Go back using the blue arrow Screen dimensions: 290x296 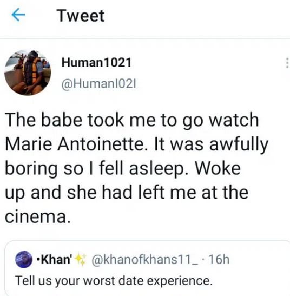18,15
